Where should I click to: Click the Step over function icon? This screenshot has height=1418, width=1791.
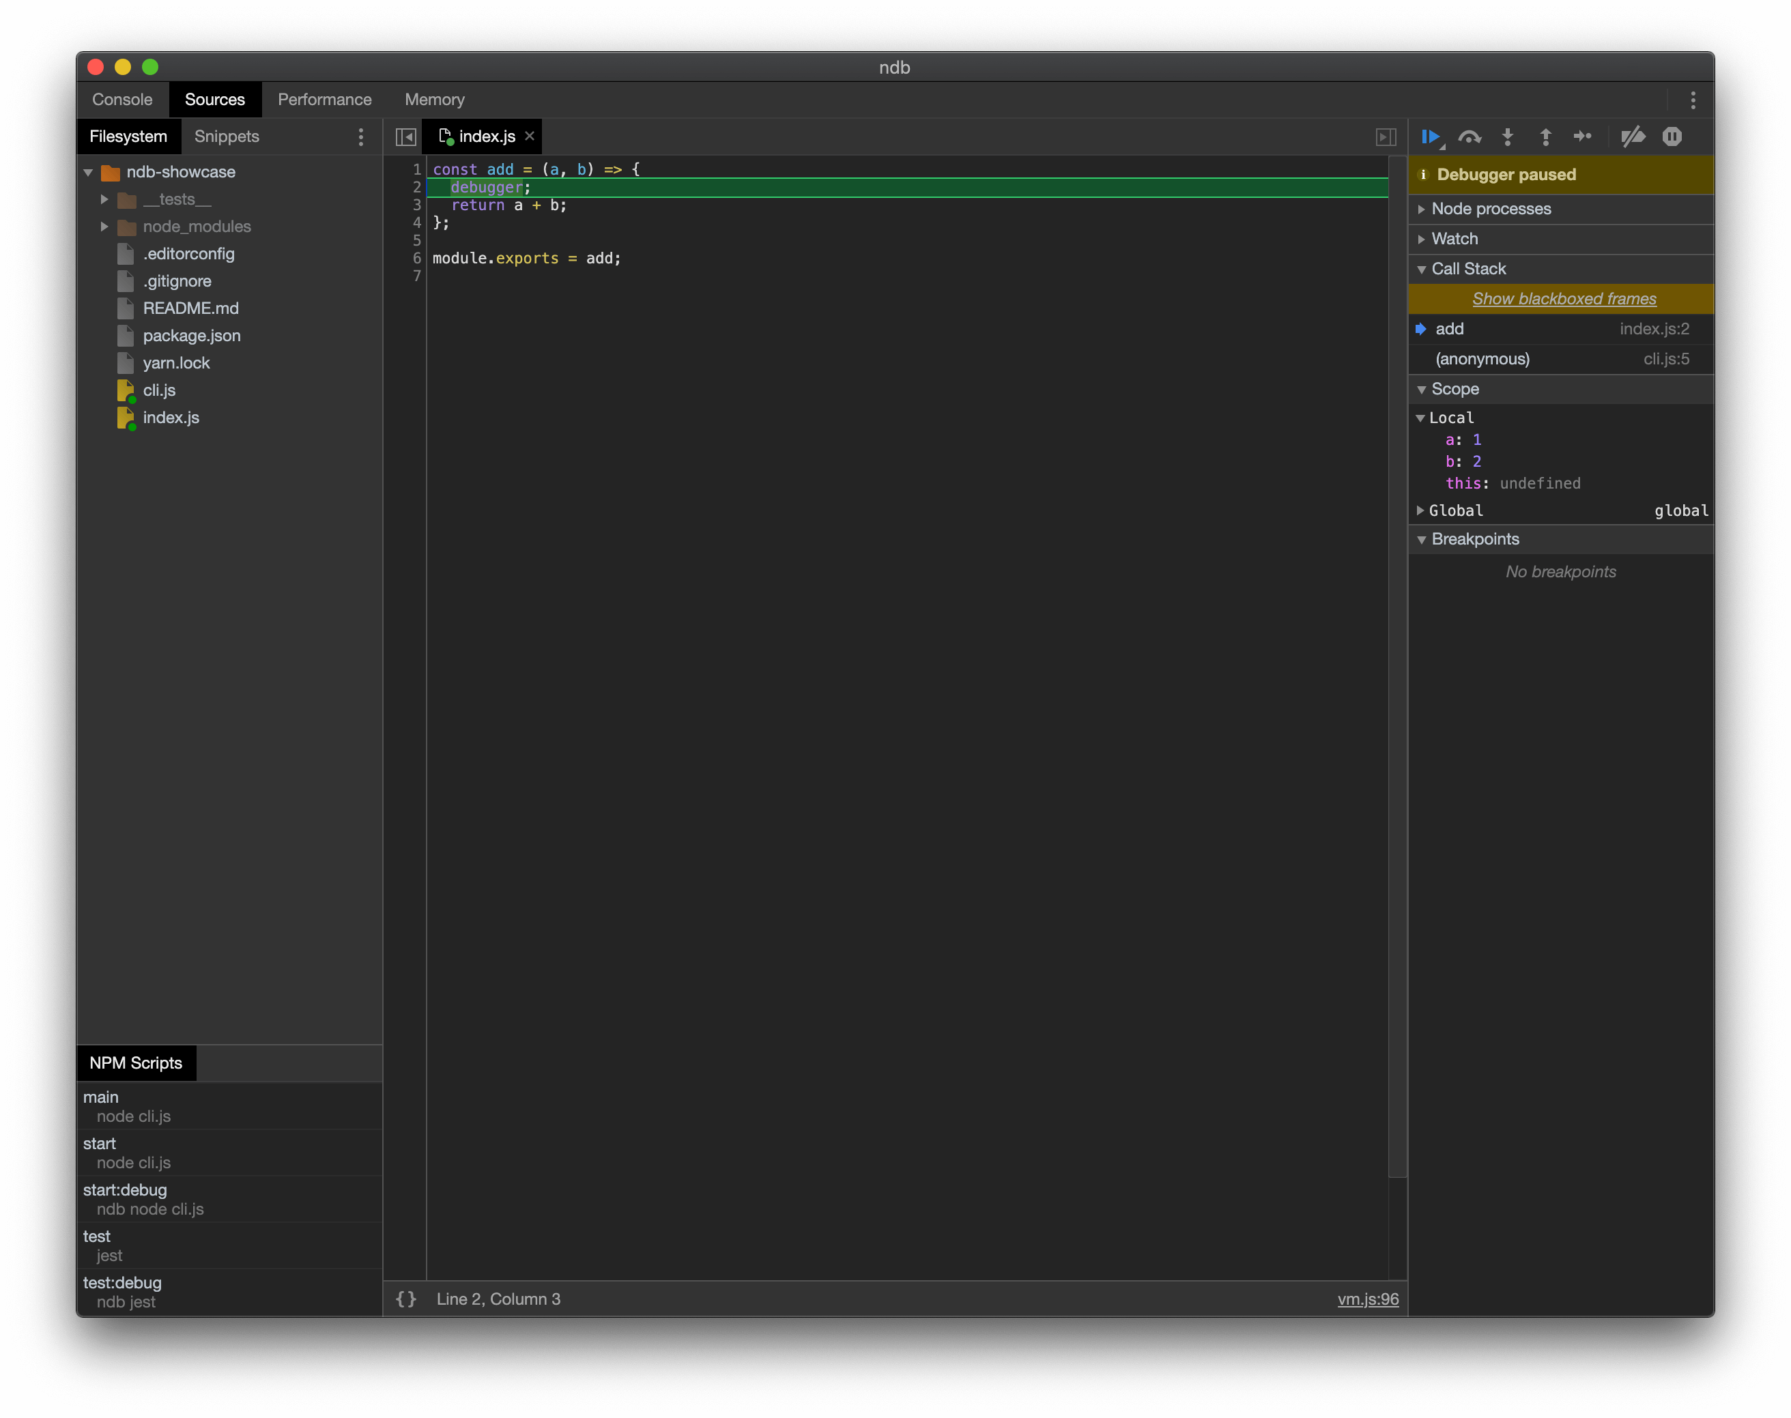point(1469,137)
